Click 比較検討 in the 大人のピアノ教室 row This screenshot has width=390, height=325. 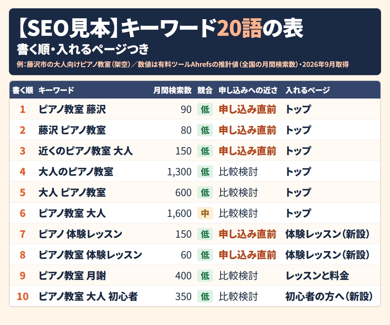(238, 172)
